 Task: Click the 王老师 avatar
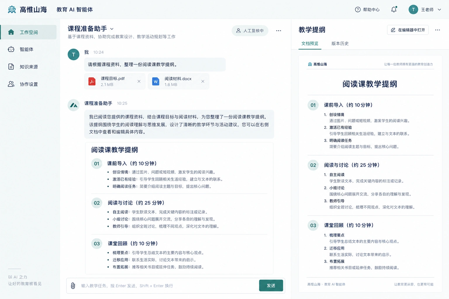(x=413, y=10)
